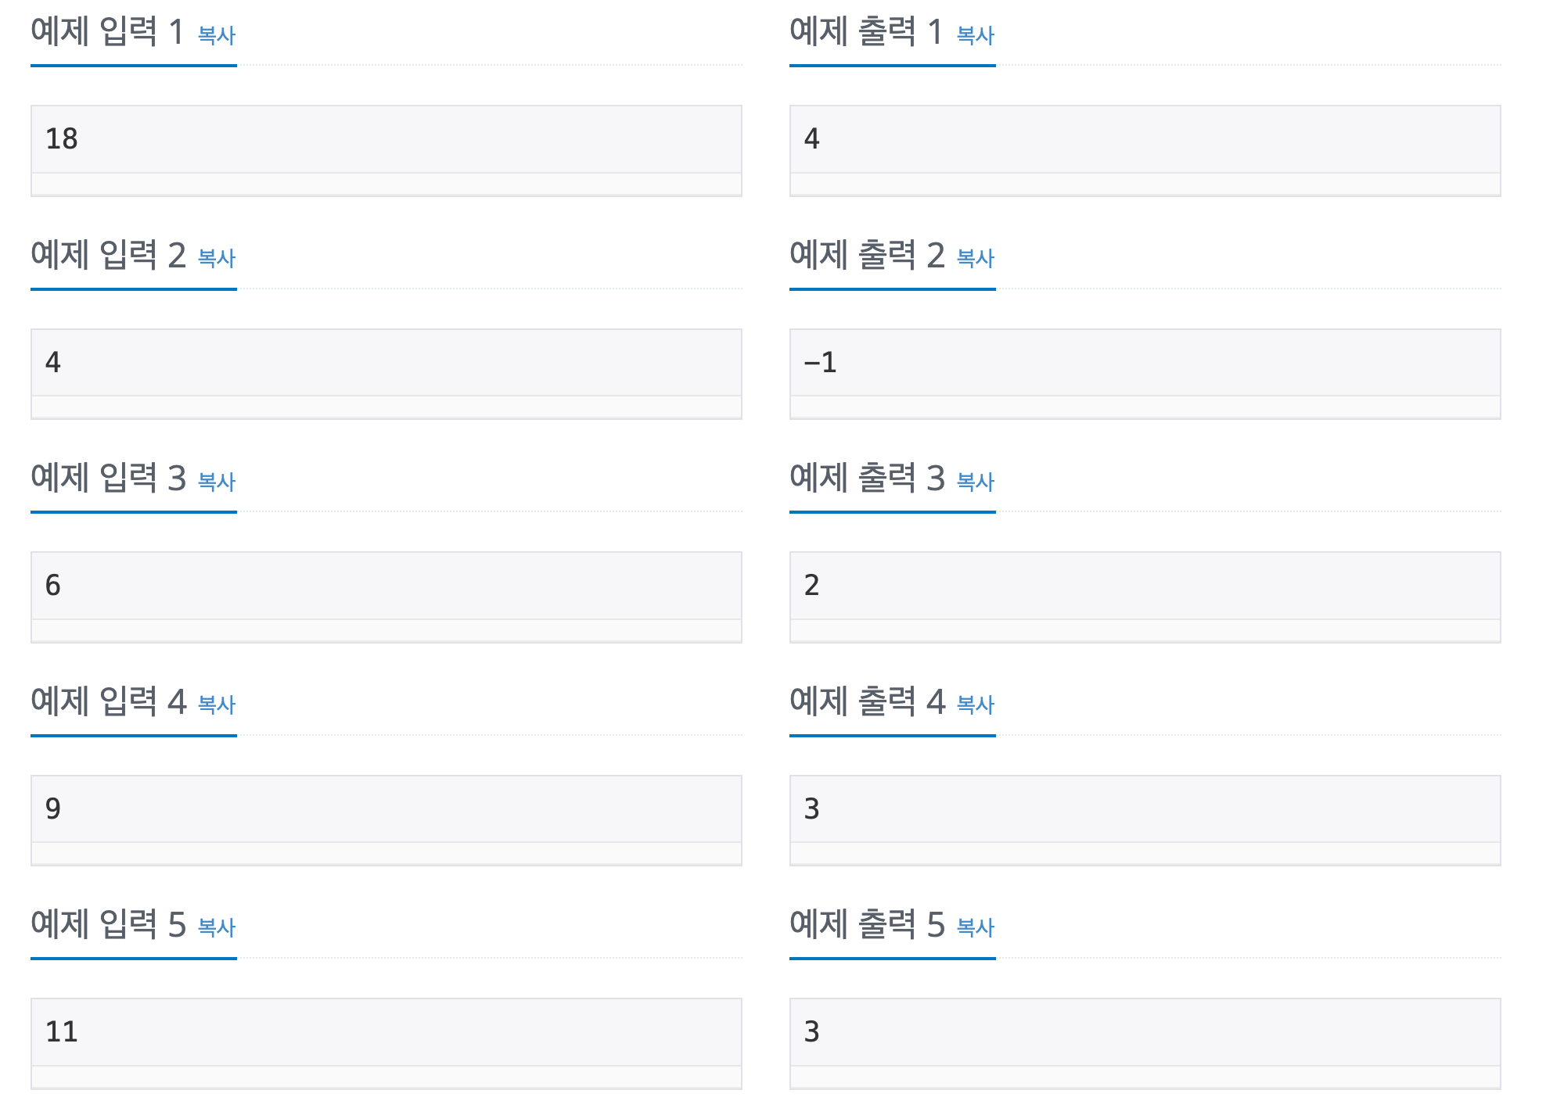Click the input box showing 9
The image size is (1546, 1115).
[x=386, y=820]
